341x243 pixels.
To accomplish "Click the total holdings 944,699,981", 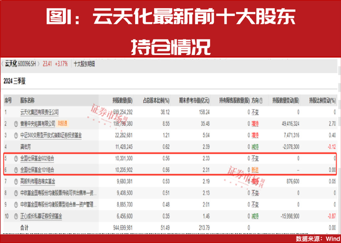I will (123, 228).
